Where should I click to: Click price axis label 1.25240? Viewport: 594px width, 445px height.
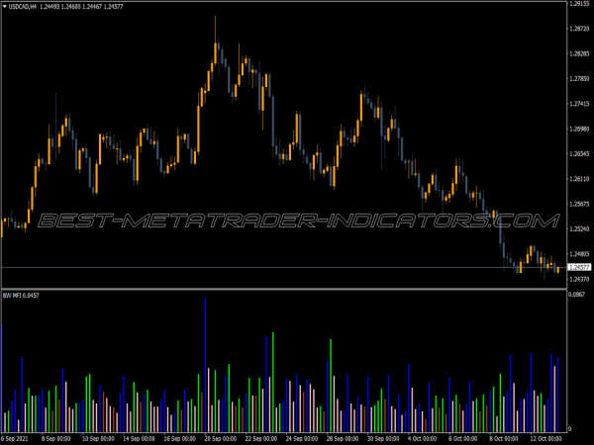579,229
